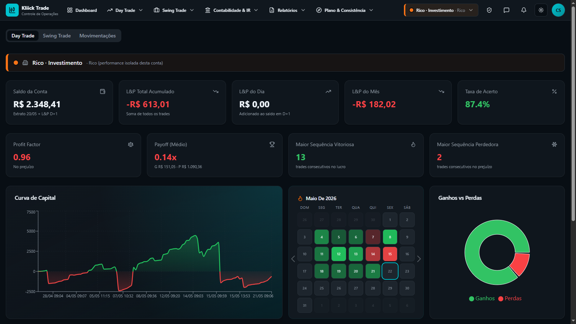
Task: Click trend-up icon in L&P do Dia card
Action: click(x=328, y=91)
